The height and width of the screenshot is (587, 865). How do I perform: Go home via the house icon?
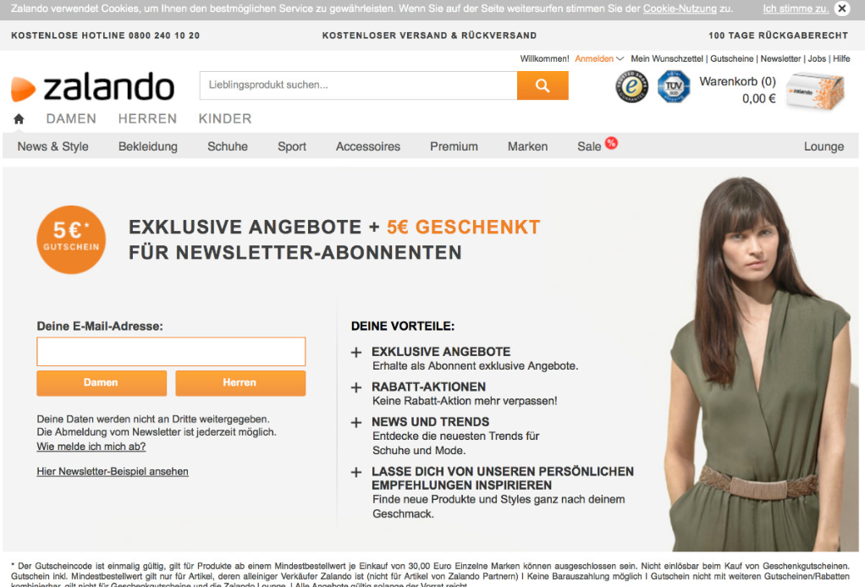click(x=19, y=118)
